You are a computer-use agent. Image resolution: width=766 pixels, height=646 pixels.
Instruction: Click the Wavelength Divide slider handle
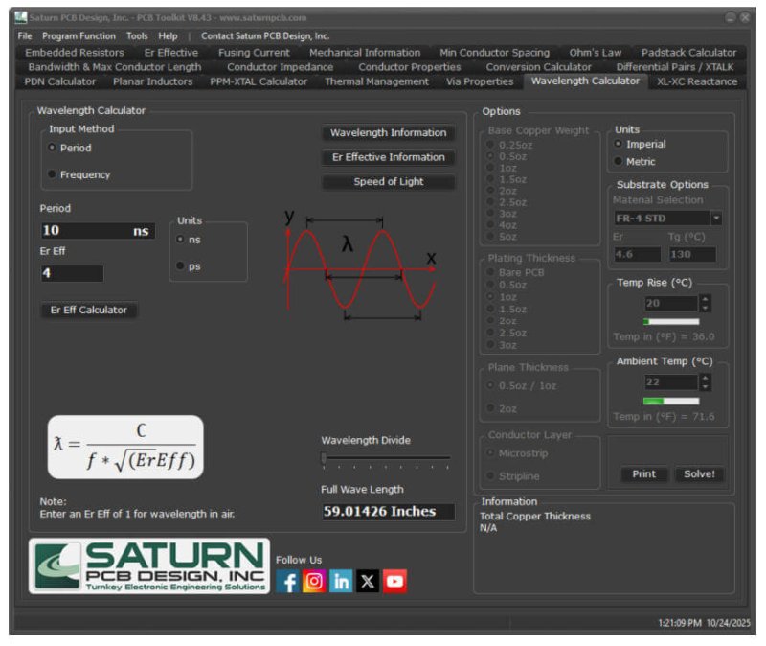324,458
